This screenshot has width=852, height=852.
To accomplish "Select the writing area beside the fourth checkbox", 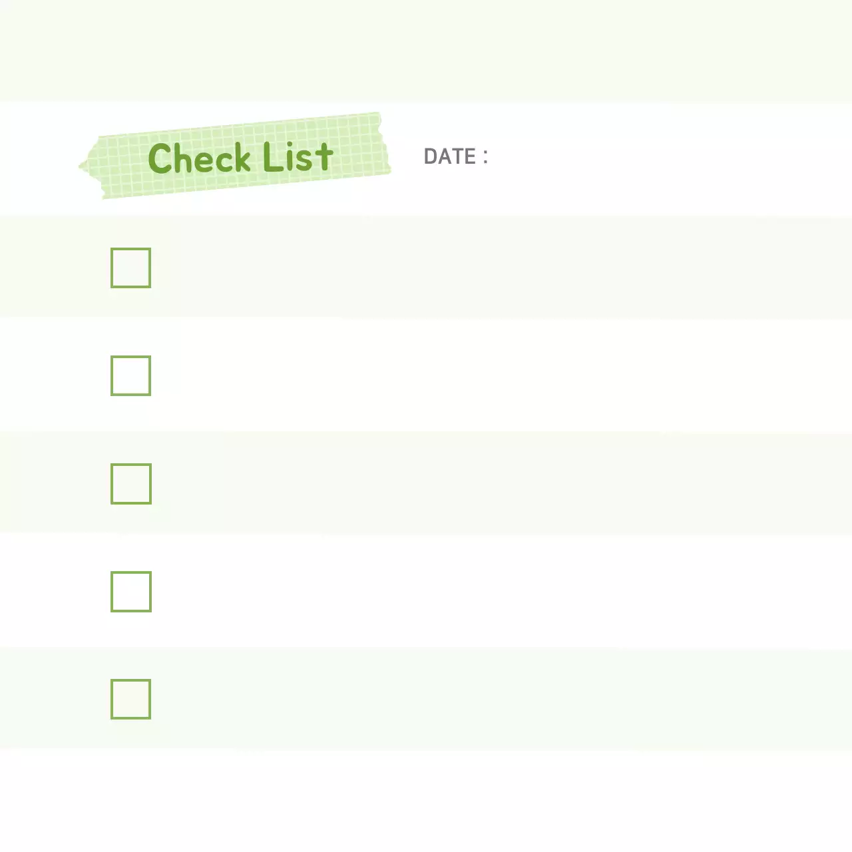I will pos(466,591).
